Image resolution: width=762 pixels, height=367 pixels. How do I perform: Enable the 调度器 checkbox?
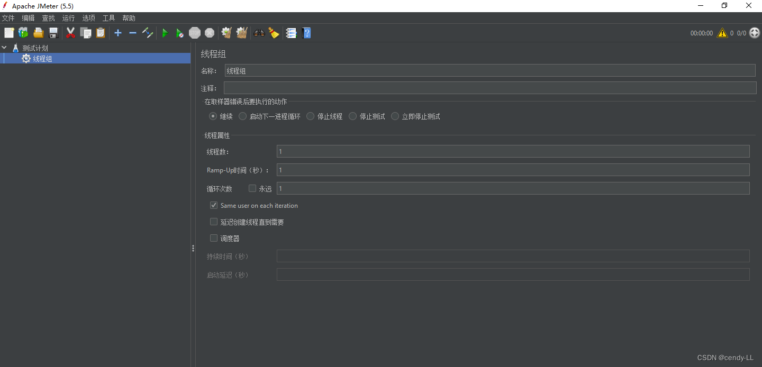(213, 238)
